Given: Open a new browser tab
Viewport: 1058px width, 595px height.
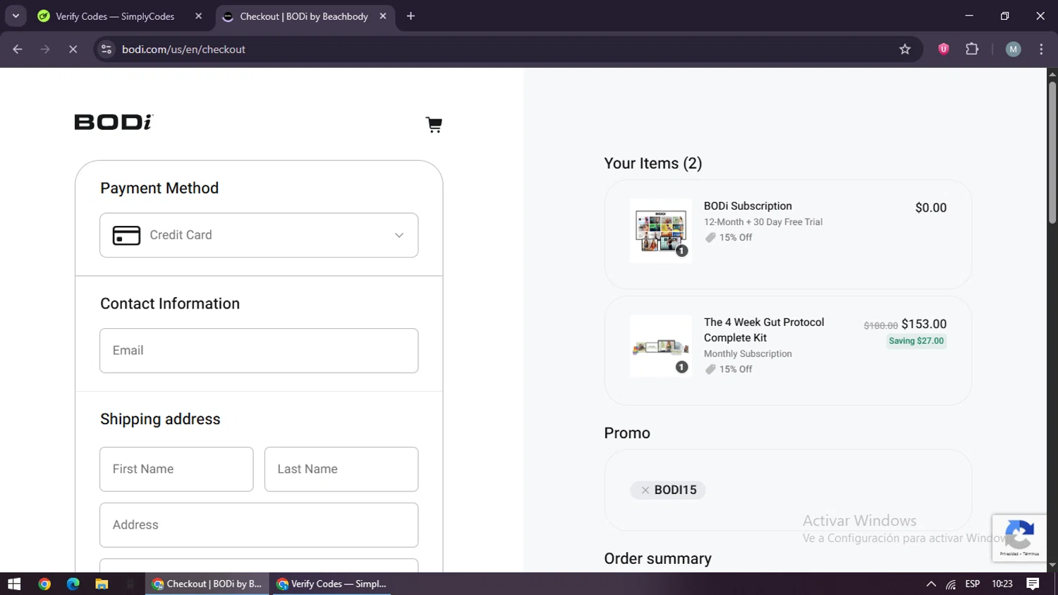Looking at the screenshot, I should [411, 16].
